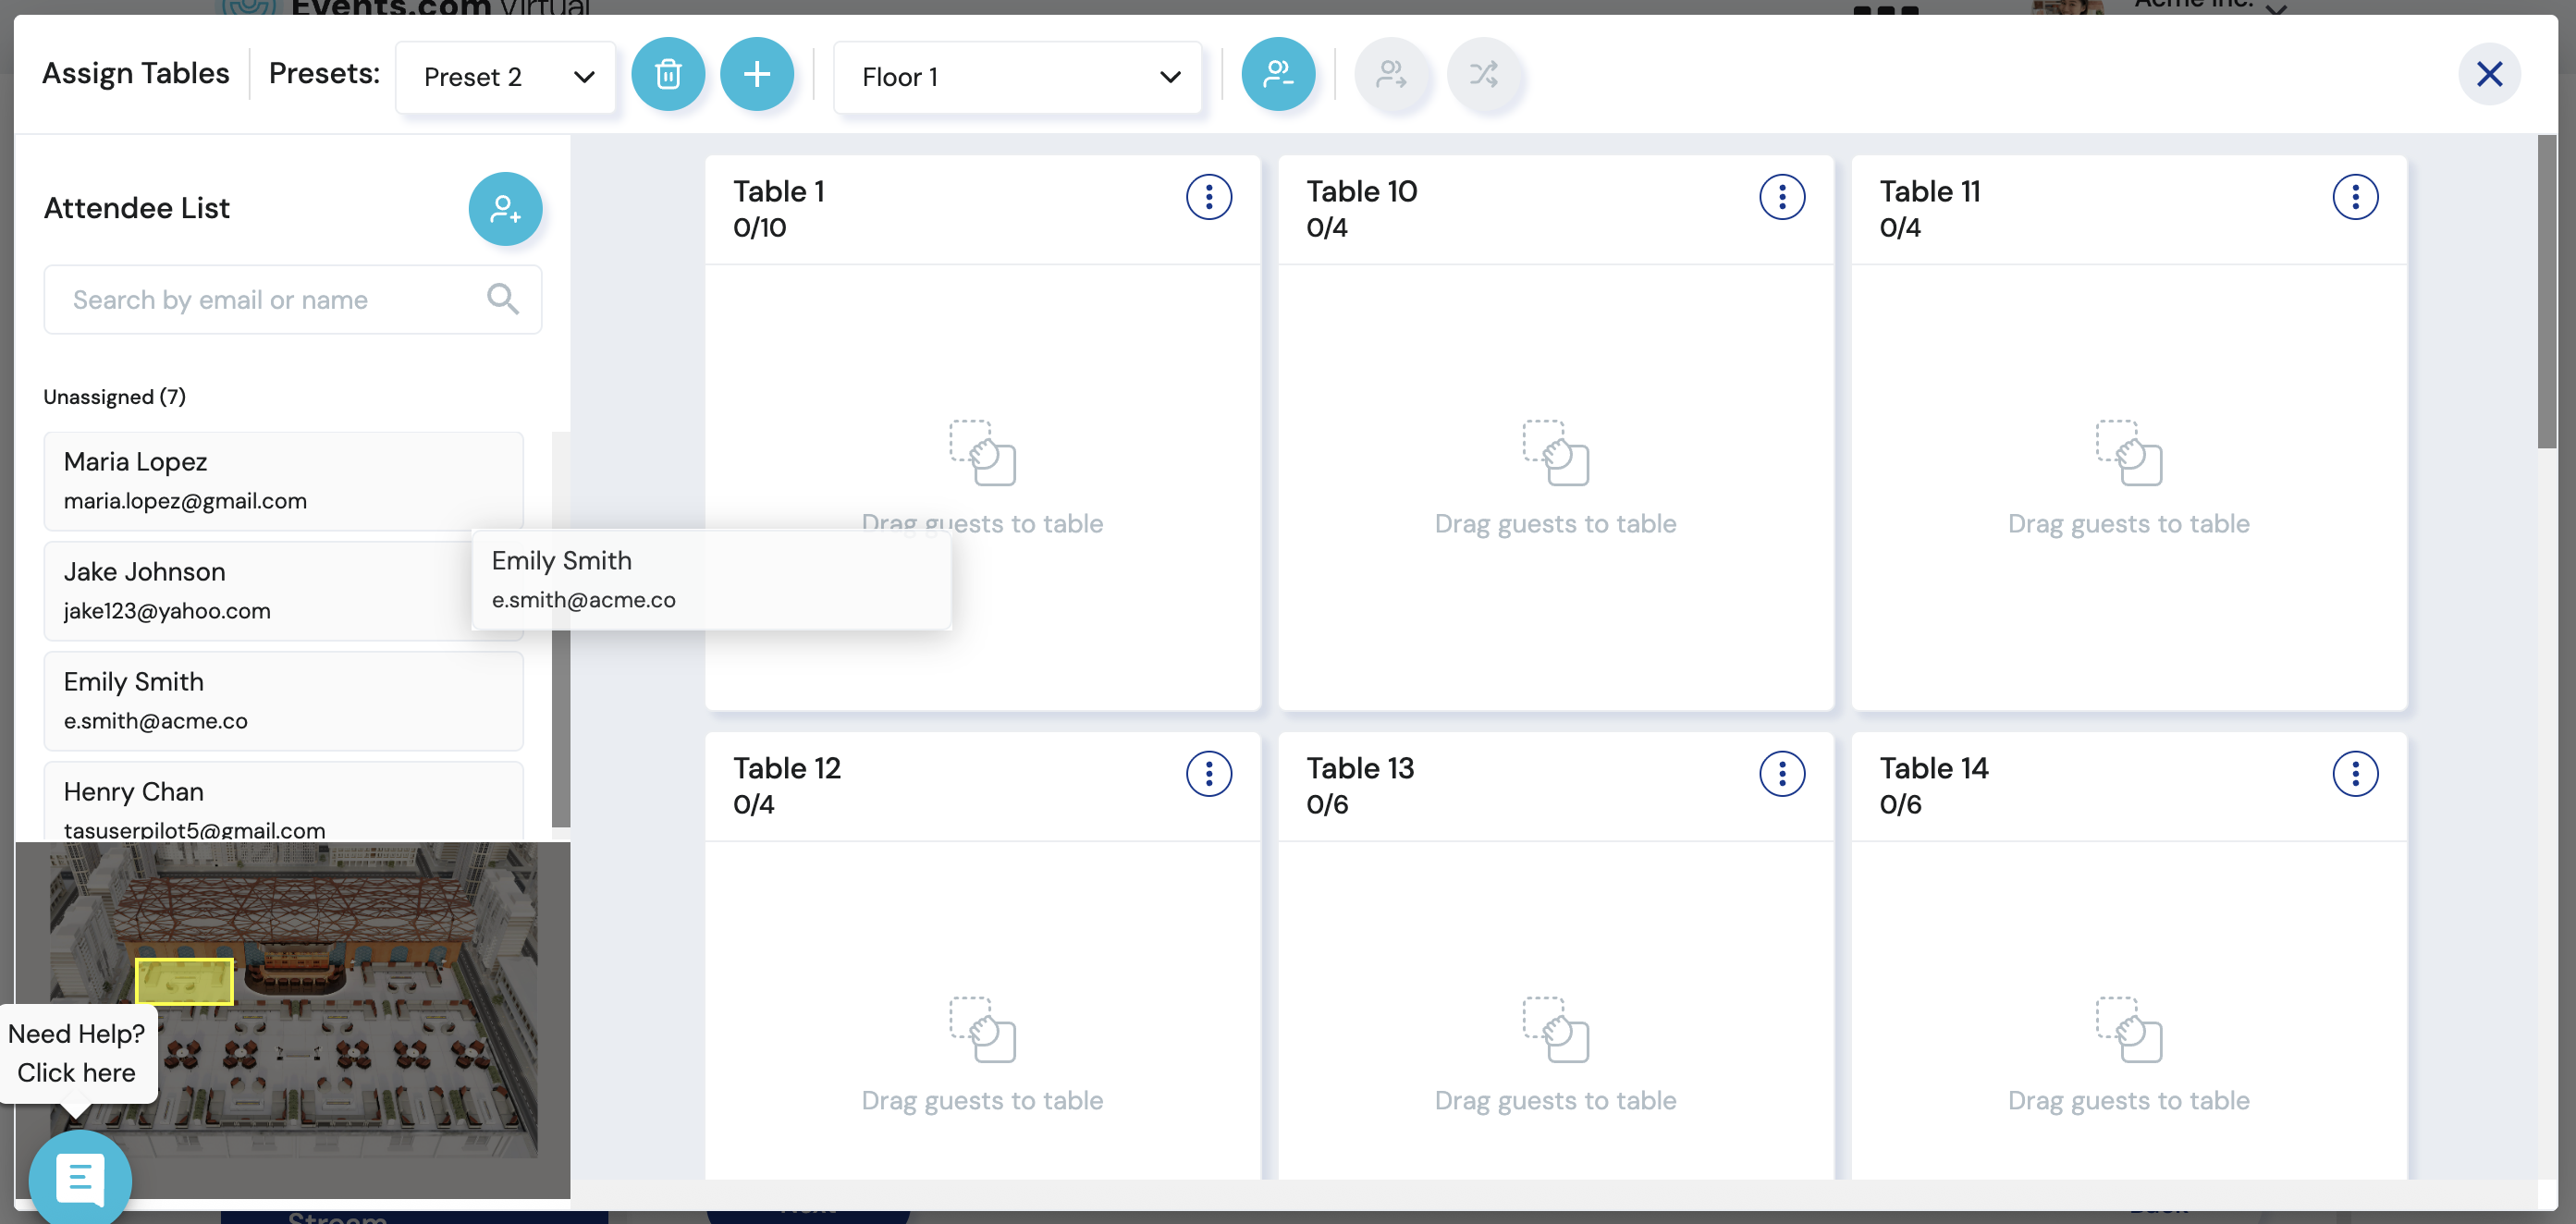Click the plus icon to add preset
The width and height of the screenshot is (2576, 1224).
757,75
